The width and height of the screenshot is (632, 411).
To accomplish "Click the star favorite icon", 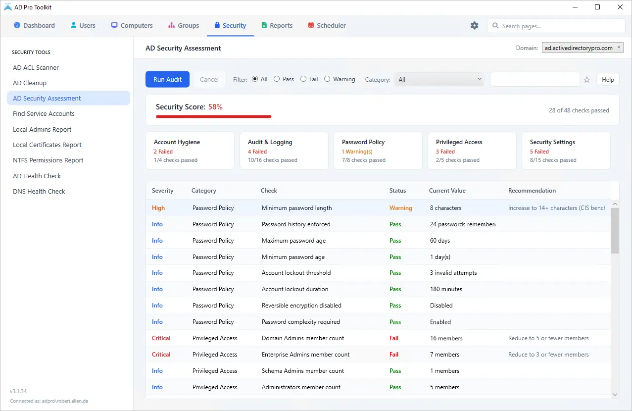I will [x=587, y=79].
